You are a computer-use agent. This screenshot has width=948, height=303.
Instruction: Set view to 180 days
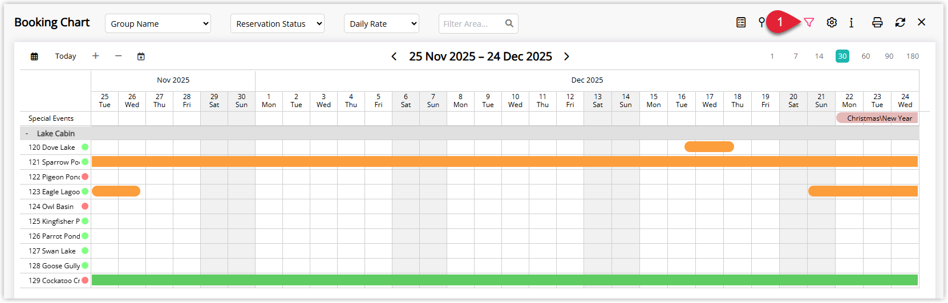click(x=913, y=56)
